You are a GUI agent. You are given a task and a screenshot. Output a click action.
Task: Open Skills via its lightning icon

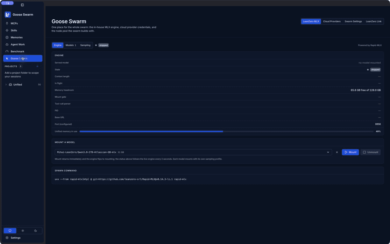click(x=7, y=30)
